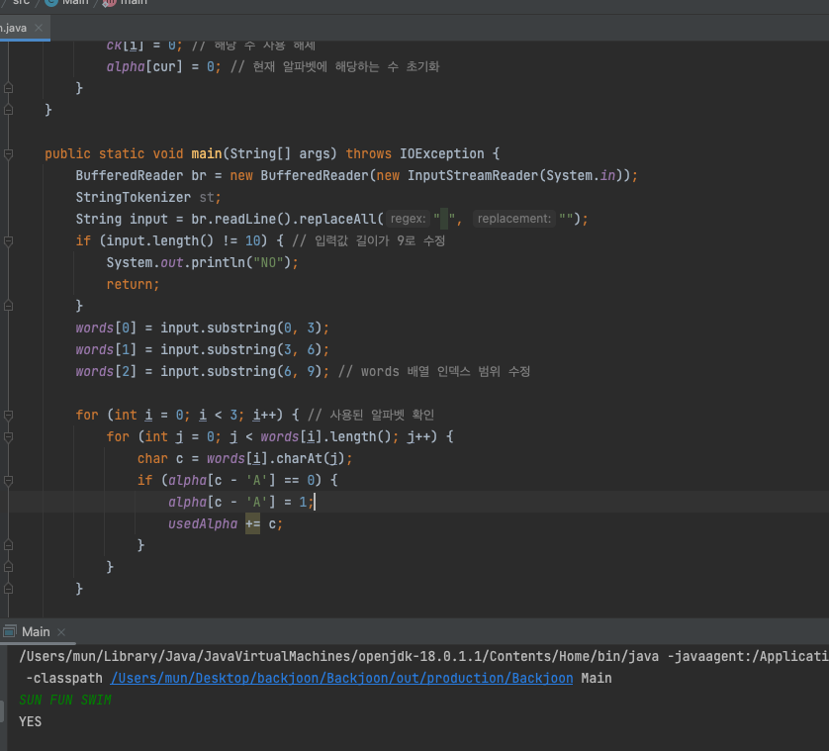Screen dimensions: 829x751
Task: Click the 'NO' string in println
Action: coord(268,263)
